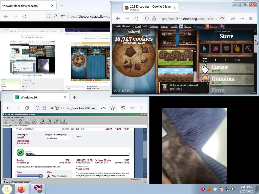Buy the pink watering can upgrade

pos(215,48)
